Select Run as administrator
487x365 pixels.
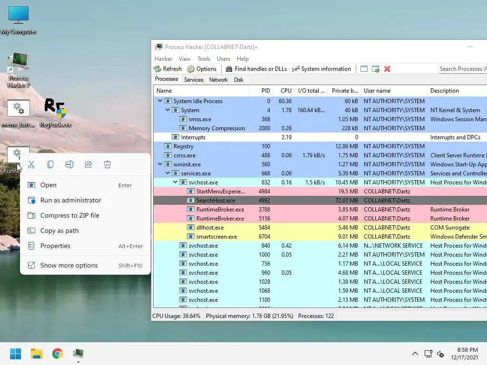click(86, 200)
